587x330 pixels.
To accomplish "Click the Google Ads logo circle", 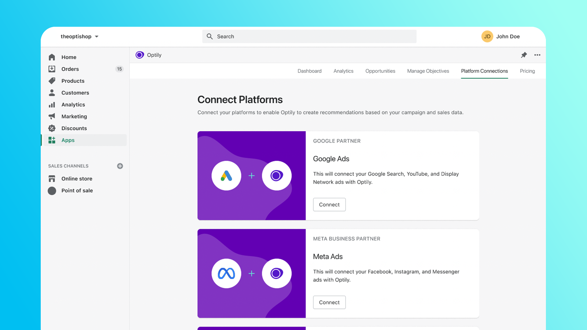I will [226, 176].
